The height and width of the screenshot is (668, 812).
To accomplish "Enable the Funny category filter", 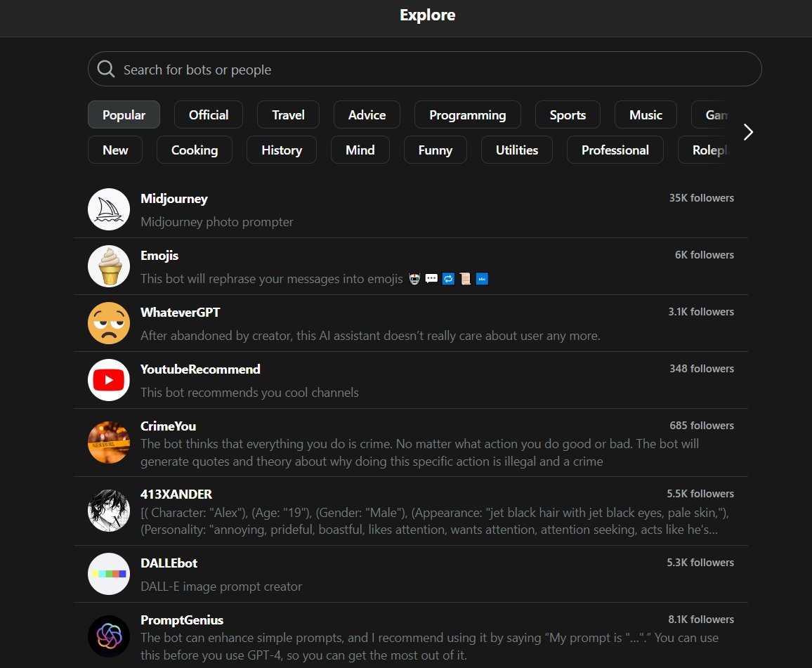I will [435, 150].
